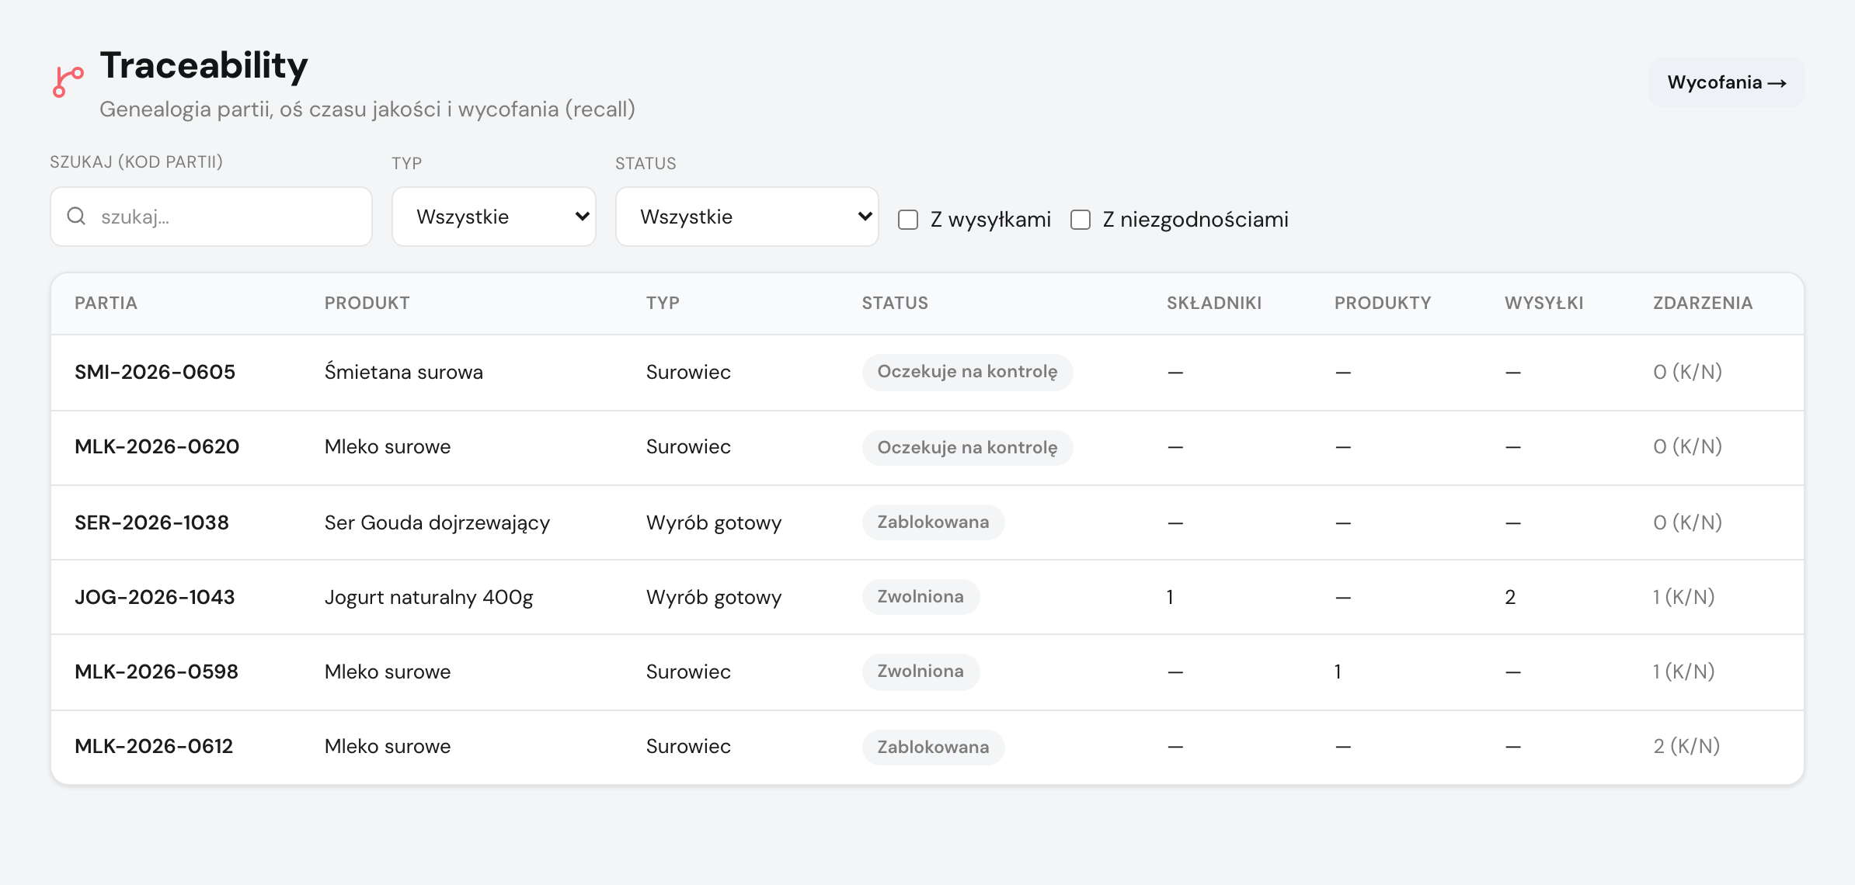Click Zwolniona badge for MLK-2026-0598
The image size is (1855, 885).
click(x=921, y=672)
